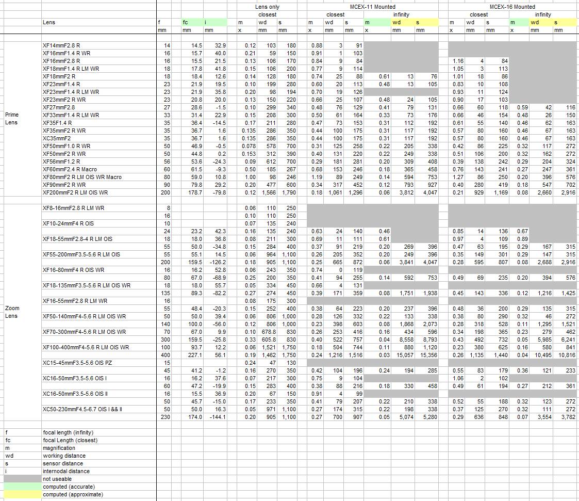Click the cell showing 10,816
The height and width of the screenshot is (501, 579).
click(565, 355)
